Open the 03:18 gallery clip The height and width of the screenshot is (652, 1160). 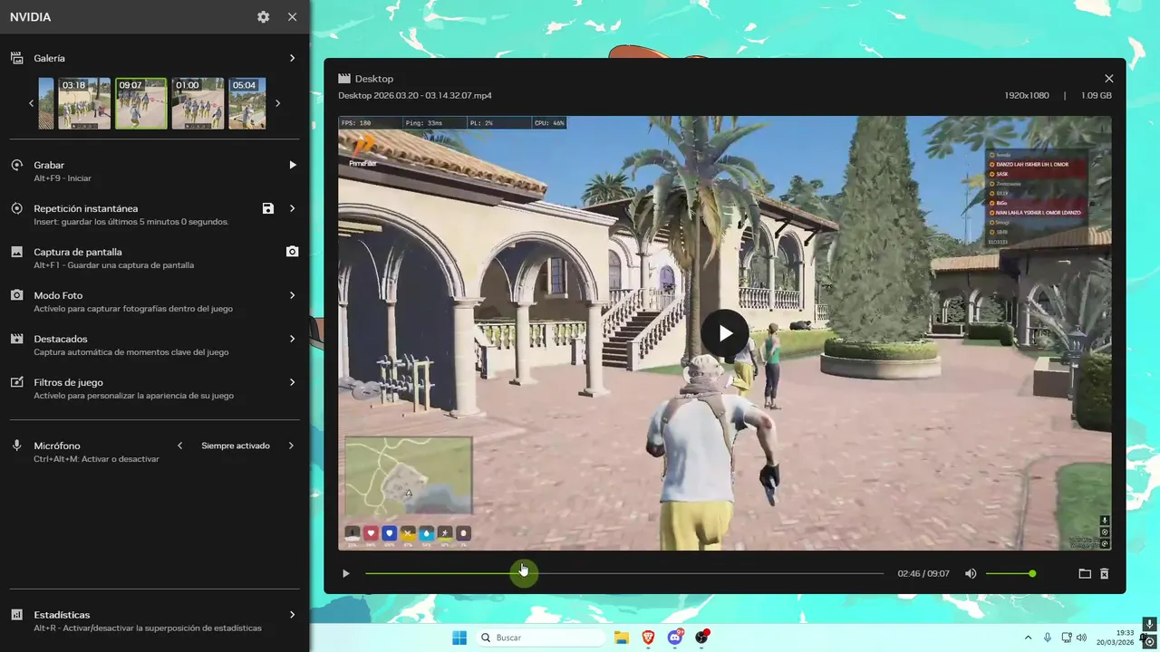pyautogui.click(x=84, y=103)
